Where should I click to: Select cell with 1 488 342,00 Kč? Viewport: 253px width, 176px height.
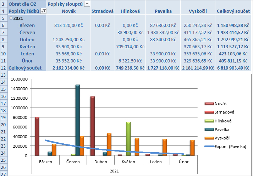[163, 32]
